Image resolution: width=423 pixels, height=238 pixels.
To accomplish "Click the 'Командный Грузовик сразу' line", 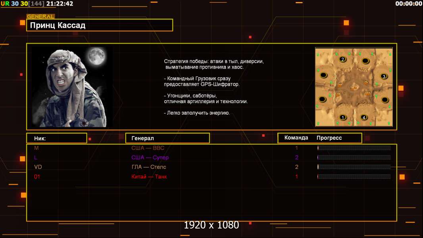I will click(x=197, y=79).
